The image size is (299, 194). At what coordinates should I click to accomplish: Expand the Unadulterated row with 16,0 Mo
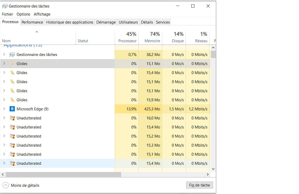point(4,118)
